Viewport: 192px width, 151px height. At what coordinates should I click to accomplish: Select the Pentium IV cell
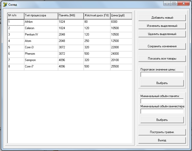(x=41, y=35)
